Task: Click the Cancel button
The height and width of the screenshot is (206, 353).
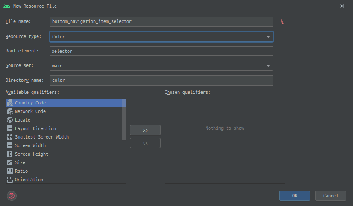Action: tap(330, 196)
